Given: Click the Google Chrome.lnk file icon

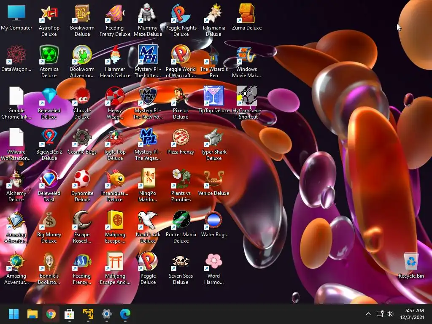Looking at the screenshot, I should tap(16, 96).
